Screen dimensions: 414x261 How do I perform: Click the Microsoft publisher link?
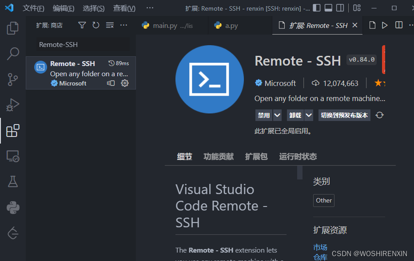tap(280, 83)
